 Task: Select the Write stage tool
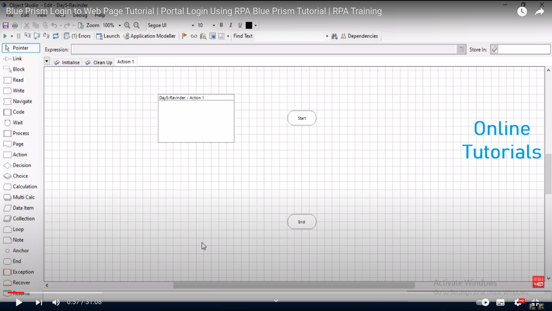click(x=14, y=90)
